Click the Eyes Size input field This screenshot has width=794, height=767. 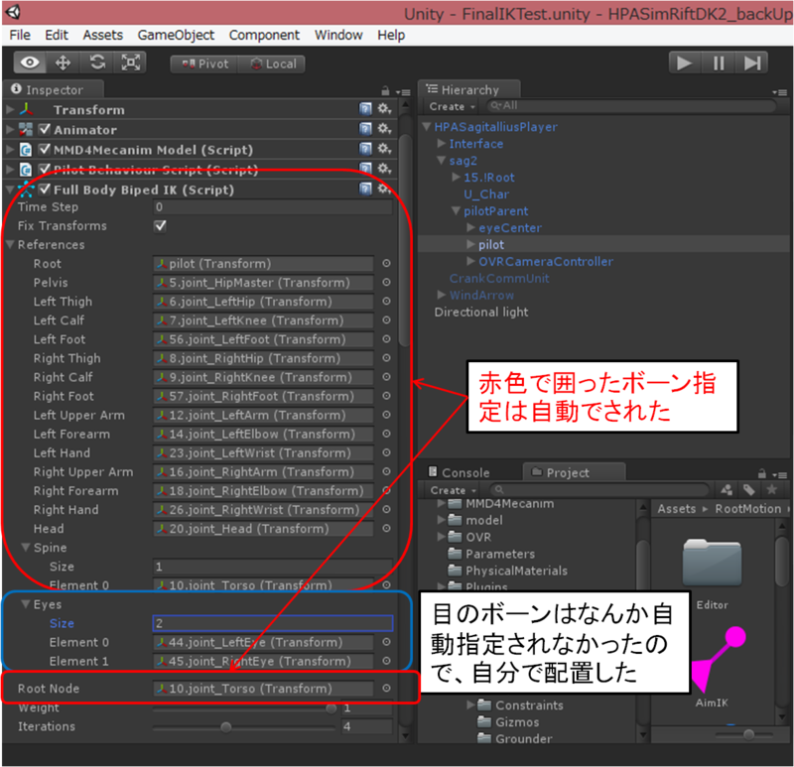point(273,623)
